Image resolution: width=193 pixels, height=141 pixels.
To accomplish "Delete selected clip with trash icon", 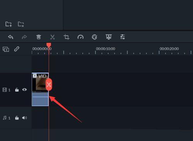I will [39, 37].
